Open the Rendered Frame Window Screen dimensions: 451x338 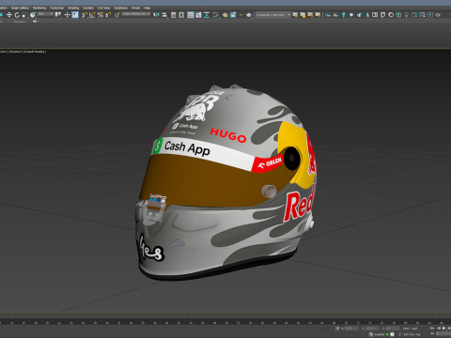233,15
